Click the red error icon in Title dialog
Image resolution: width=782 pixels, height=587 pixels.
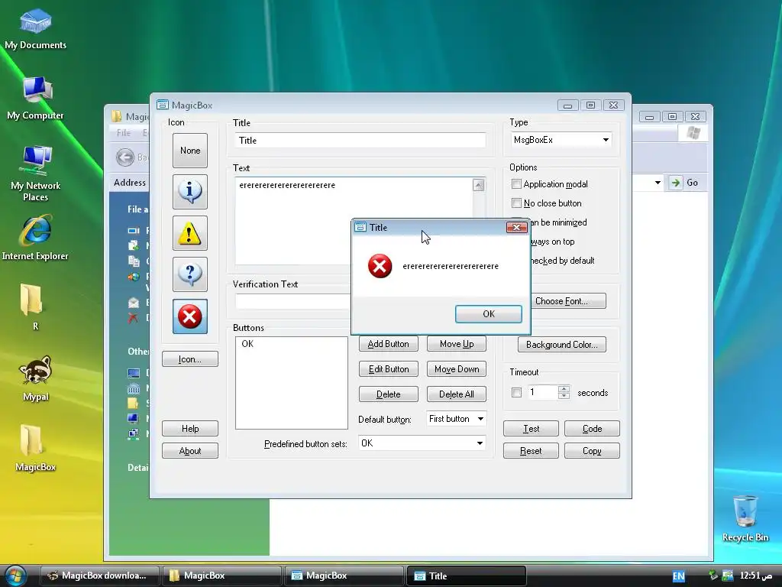pyautogui.click(x=380, y=266)
